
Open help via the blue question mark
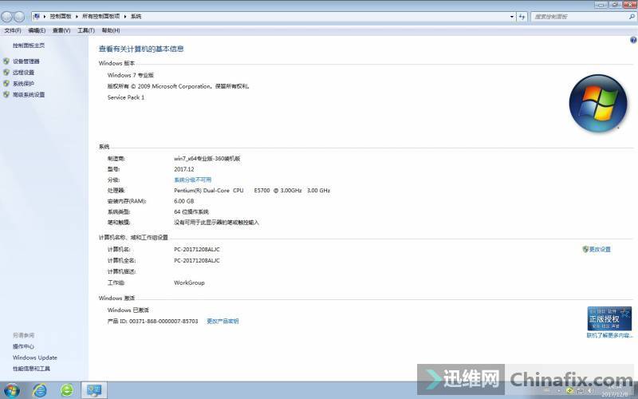(633, 40)
